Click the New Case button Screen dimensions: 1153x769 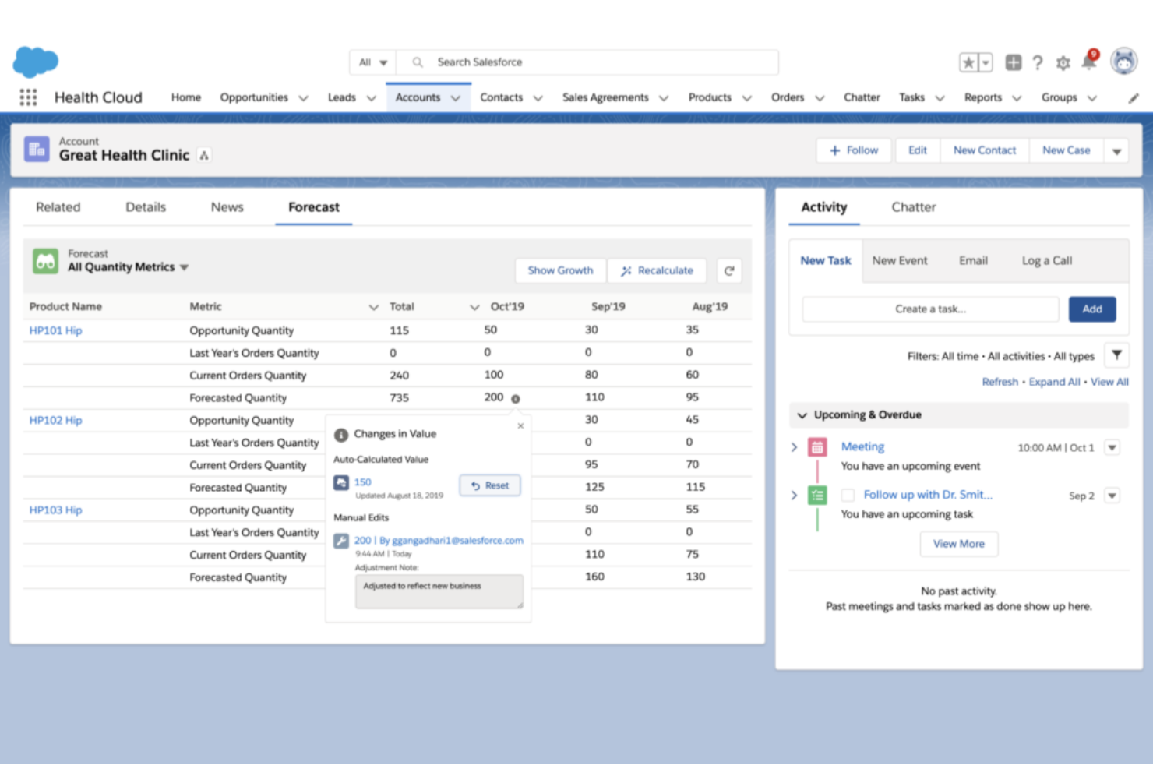pyautogui.click(x=1067, y=150)
